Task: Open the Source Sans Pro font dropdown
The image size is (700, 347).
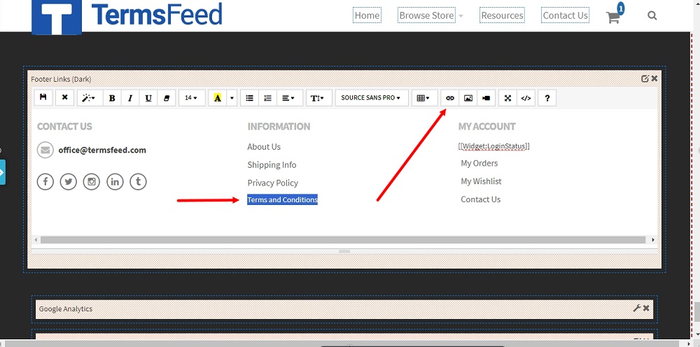Action: (372, 98)
